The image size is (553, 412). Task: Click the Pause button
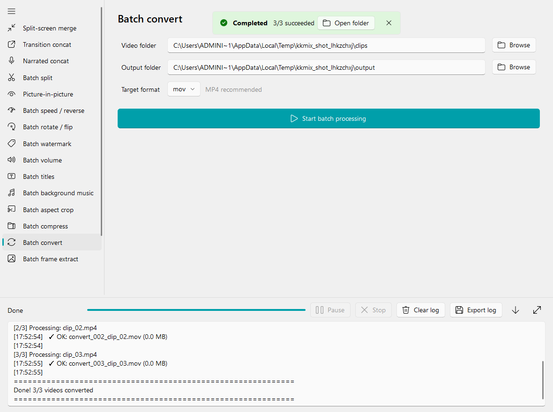(330, 310)
